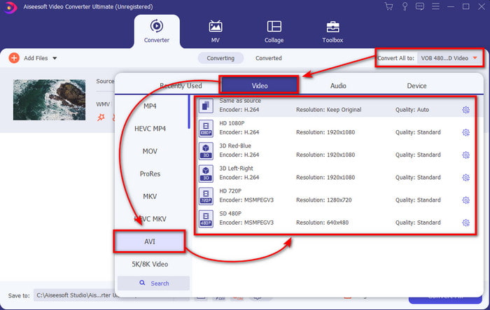
Task: Switch to Recently Used format tab
Action: 181,85
